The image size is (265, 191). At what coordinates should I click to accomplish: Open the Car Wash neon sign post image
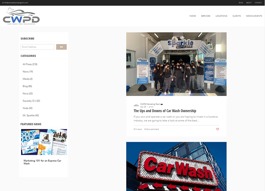click(x=176, y=166)
